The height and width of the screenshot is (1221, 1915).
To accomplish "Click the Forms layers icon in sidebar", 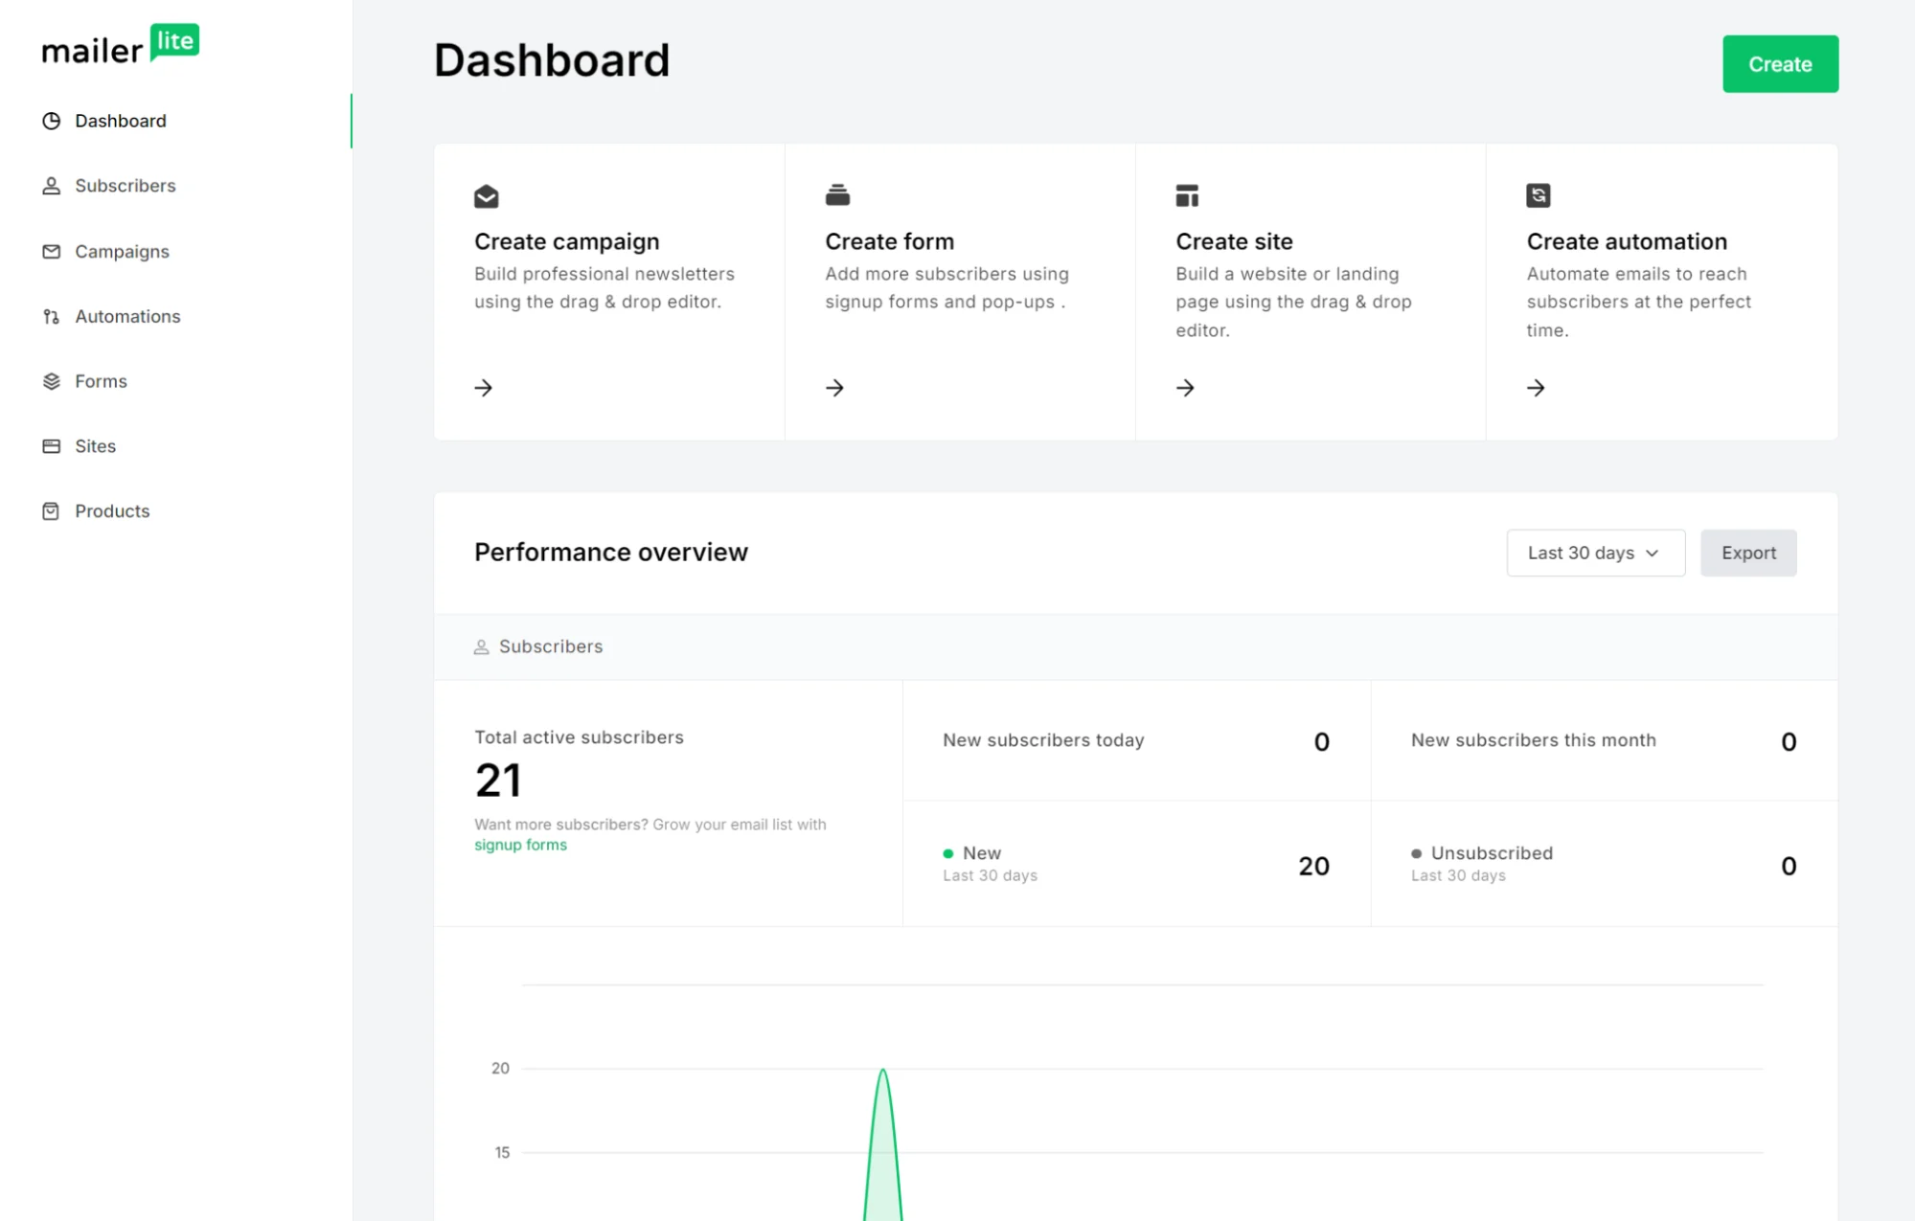I will pos(52,381).
